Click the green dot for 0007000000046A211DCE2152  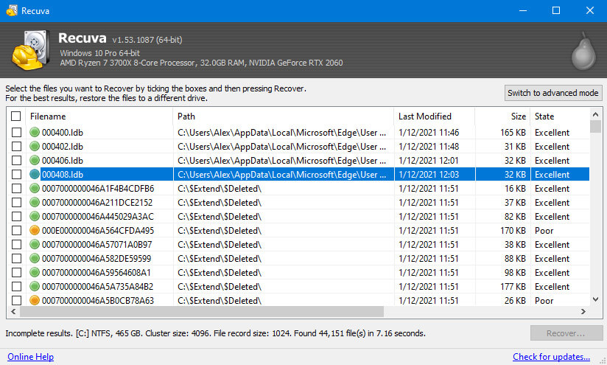(x=35, y=202)
